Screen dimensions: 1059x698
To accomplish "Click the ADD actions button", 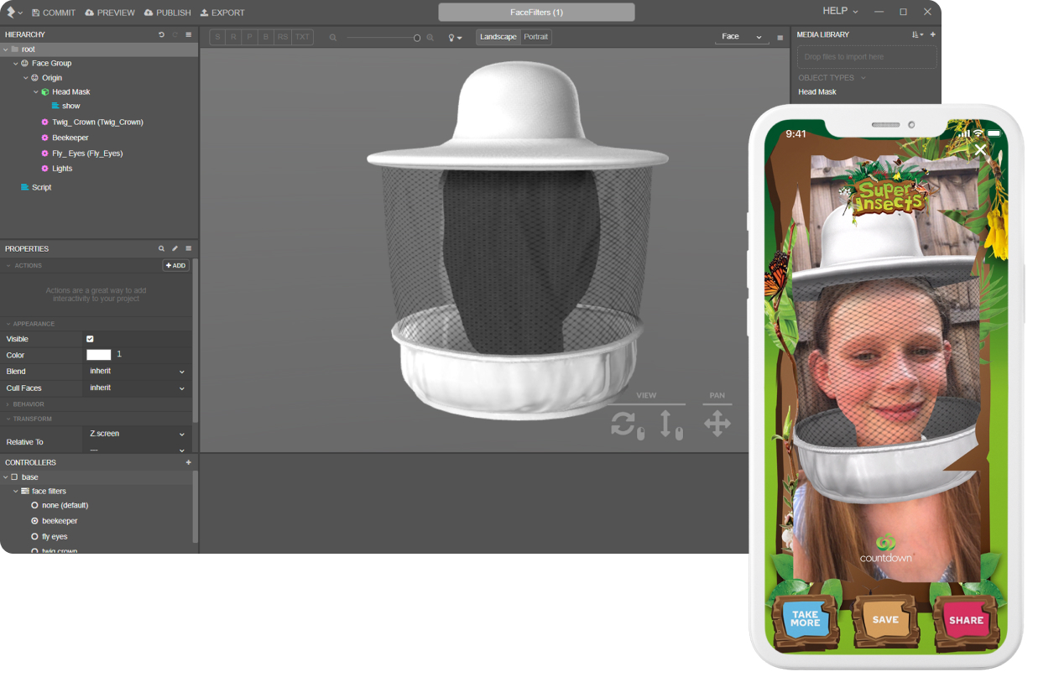I will (x=175, y=265).
